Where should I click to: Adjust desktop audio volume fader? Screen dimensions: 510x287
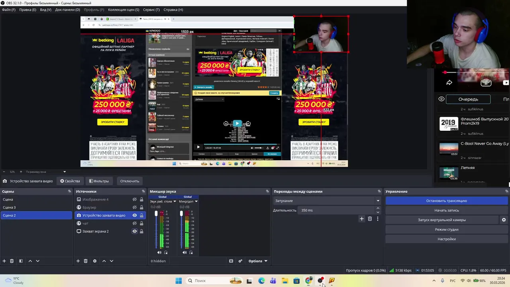(x=156, y=214)
